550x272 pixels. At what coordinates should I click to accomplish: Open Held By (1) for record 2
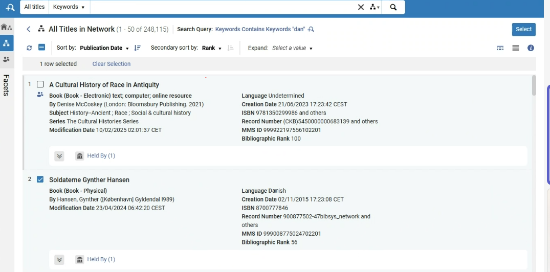click(101, 259)
